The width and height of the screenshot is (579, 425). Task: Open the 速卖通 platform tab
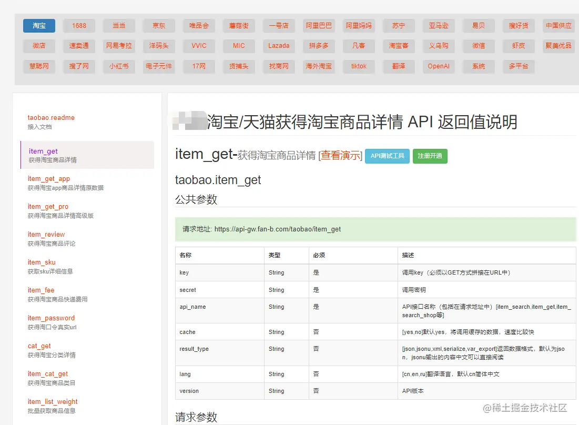79,46
